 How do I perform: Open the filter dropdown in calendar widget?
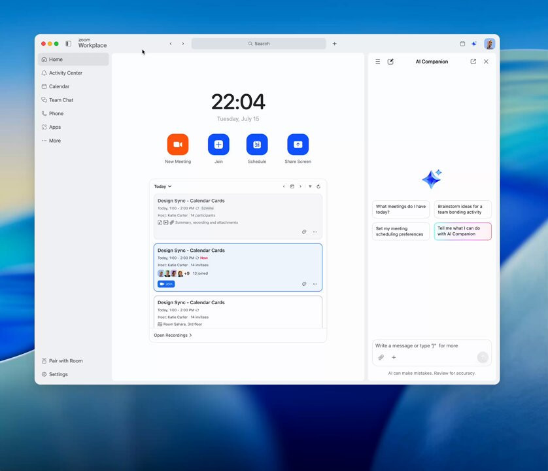pos(310,186)
